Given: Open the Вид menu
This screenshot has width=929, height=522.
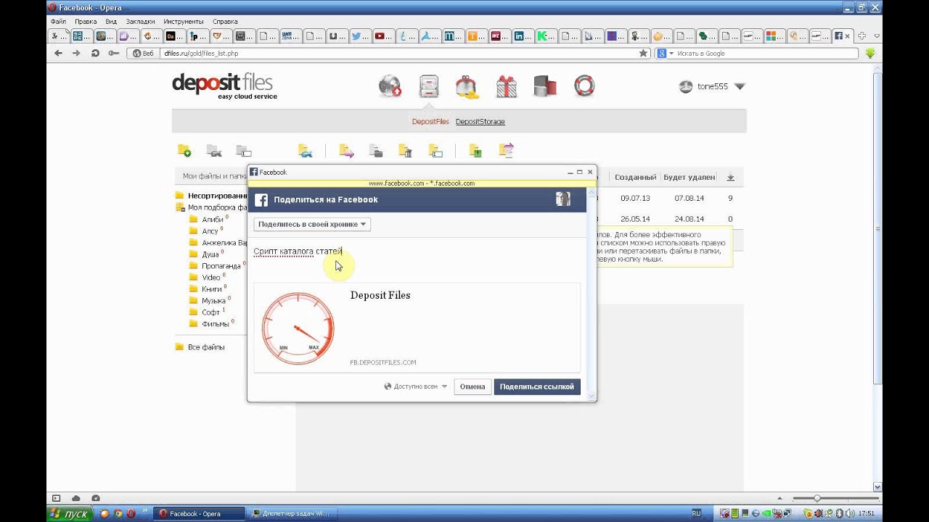Looking at the screenshot, I should coord(111,22).
